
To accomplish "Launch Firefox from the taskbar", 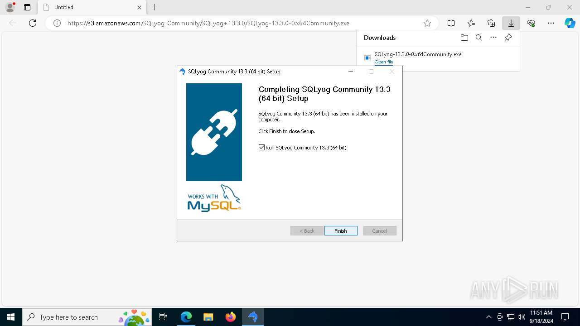I will (x=230, y=317).
